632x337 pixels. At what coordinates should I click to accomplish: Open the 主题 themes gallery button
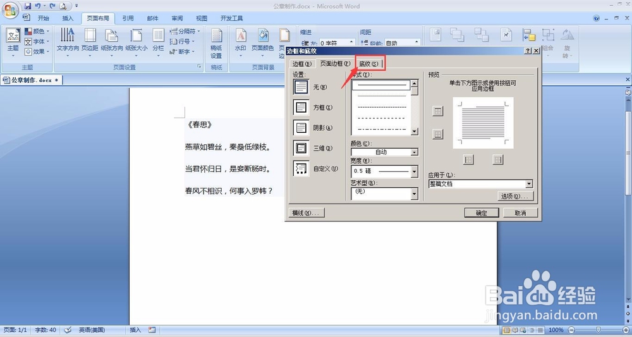pos(13,43)
